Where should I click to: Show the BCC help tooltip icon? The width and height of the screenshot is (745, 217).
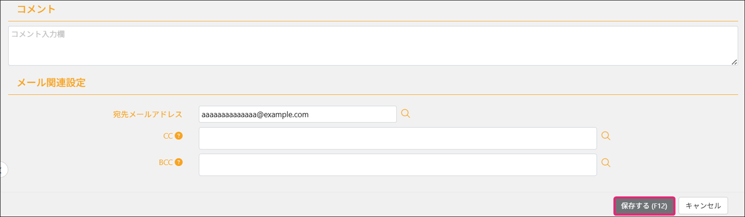[179, 162]
